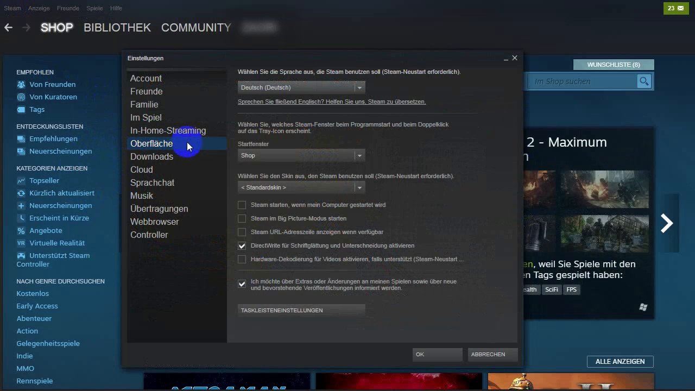Close the Einstellungen dialog with X
The width and height of the screenshot is (695, 391).
point(515,58)
